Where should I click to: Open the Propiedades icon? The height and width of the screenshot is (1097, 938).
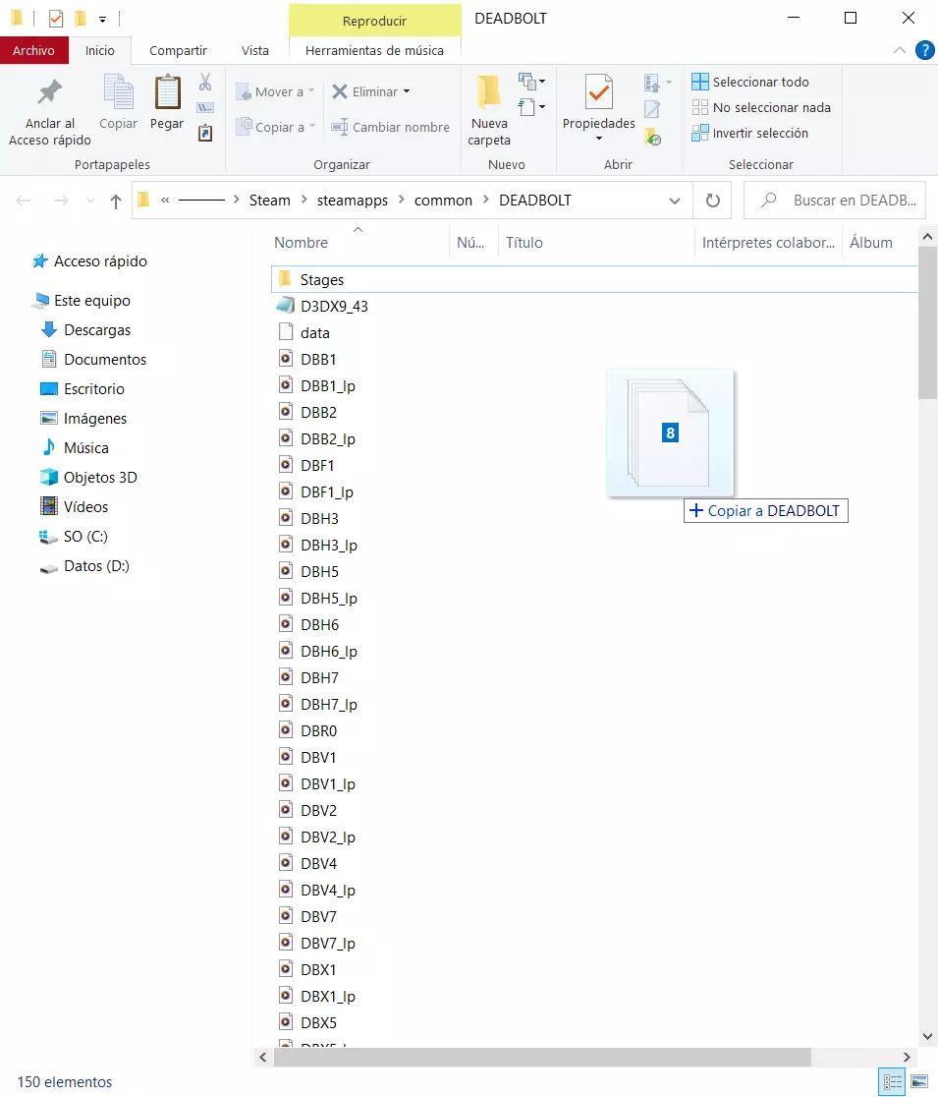(x=599, y=91)
